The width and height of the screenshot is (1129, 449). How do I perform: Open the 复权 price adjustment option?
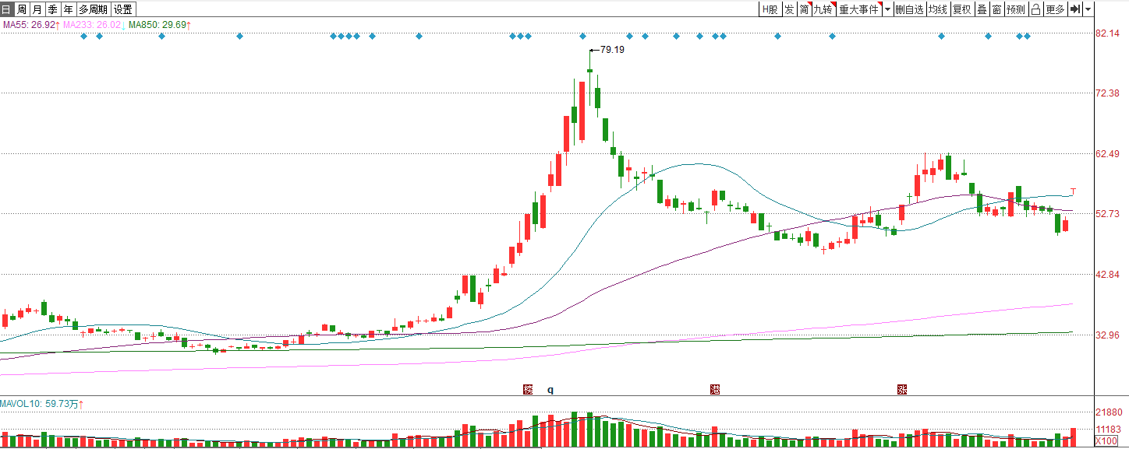coord(962,9)
